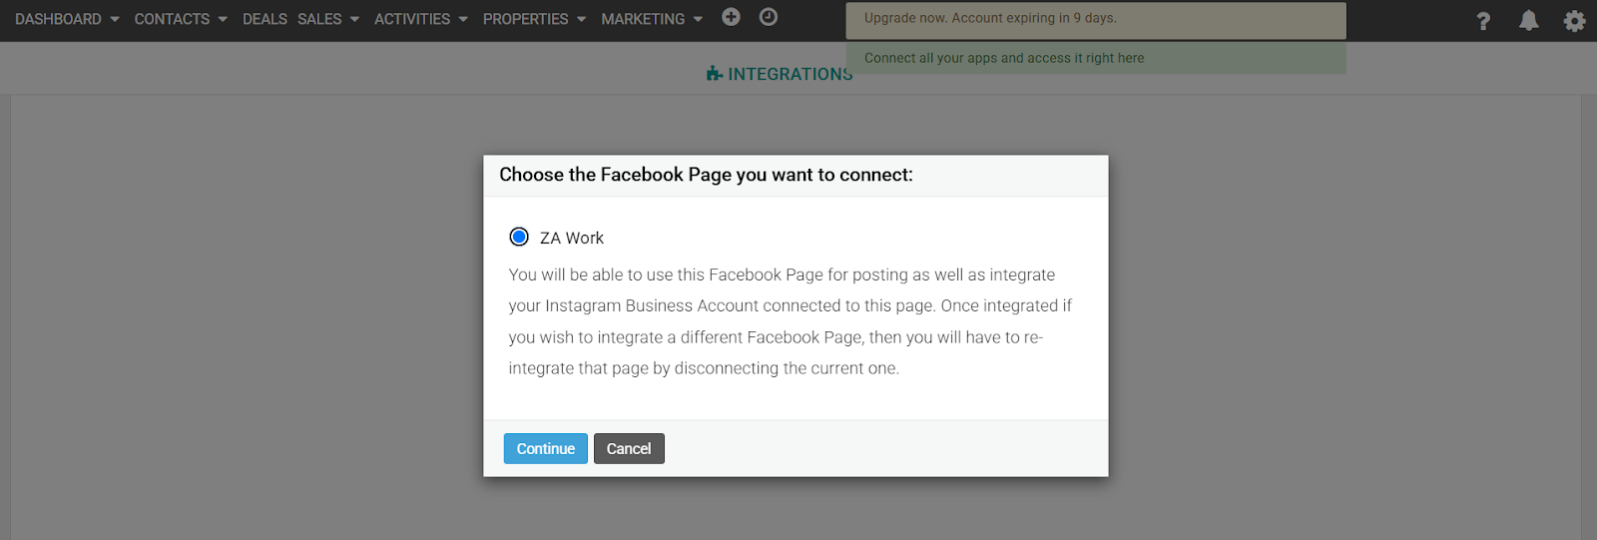Click the plus quick-add icon
1597x540 pixels.
click(731, 17)
